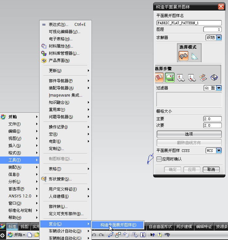
Task: Click the blue link-chain toolbar icon
Action: 111,235
